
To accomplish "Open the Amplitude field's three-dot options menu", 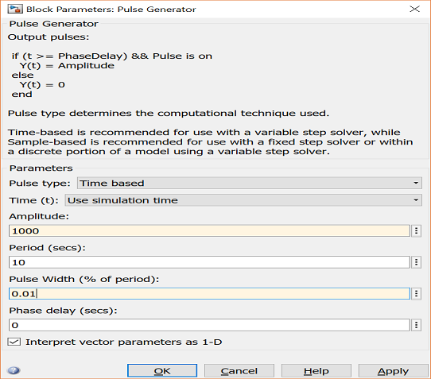I will point(417,230).
